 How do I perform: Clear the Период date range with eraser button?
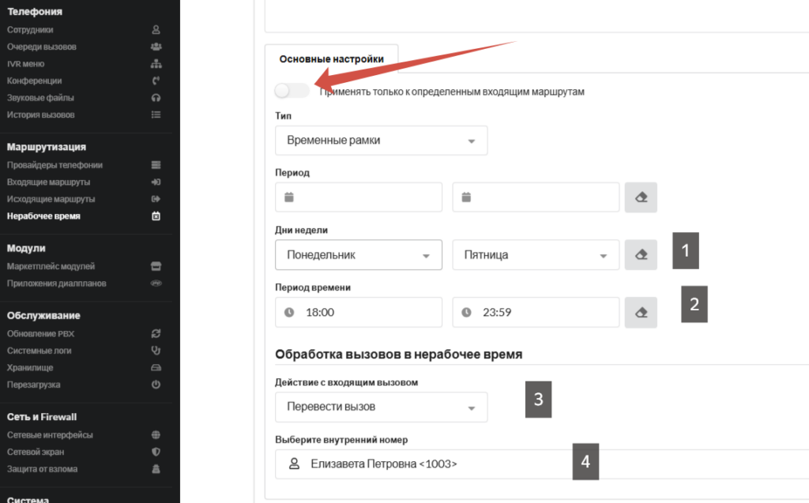coord(641,197)
